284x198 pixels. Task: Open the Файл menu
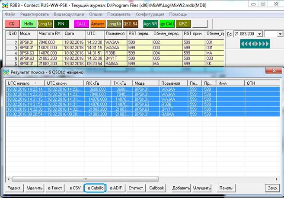click(10, 14)
